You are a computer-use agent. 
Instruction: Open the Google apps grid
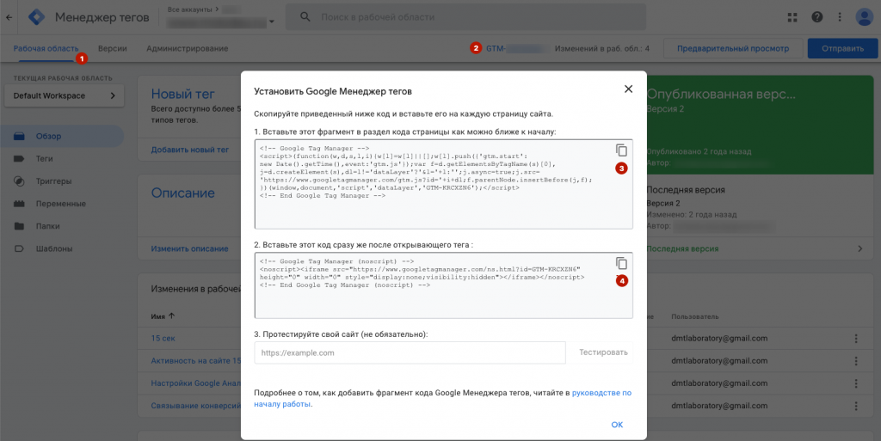pyautogui.click(x=792, y=17)
